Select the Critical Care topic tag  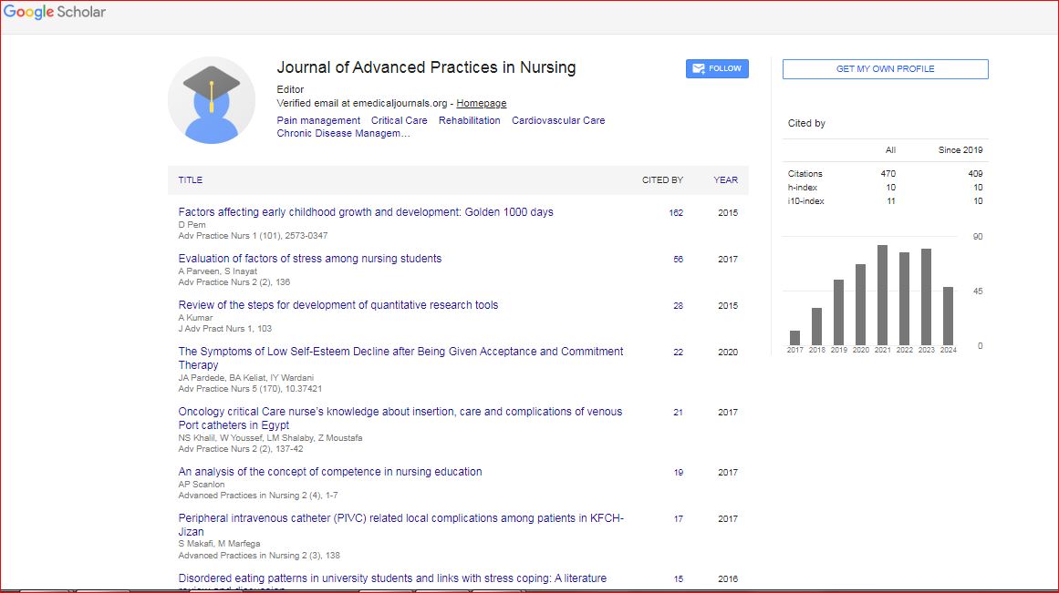[399, 120]
